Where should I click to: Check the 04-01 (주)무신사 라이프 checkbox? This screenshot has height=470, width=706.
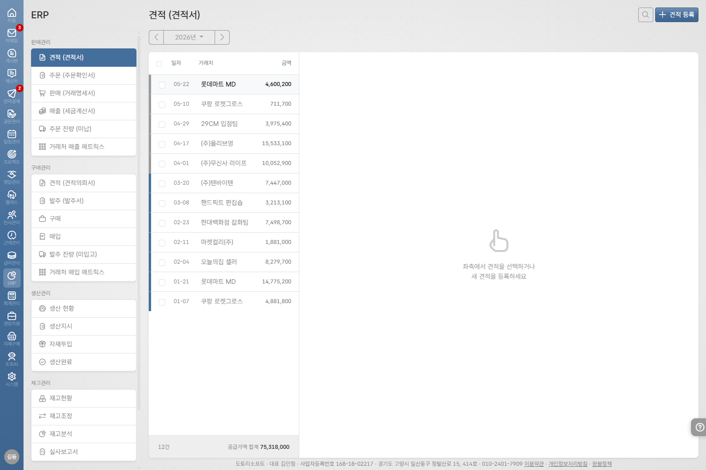[162, 164]
